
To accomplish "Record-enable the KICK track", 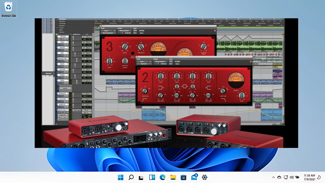I will [59, 45].
